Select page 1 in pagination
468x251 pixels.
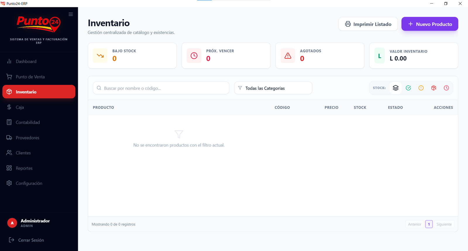429,224
